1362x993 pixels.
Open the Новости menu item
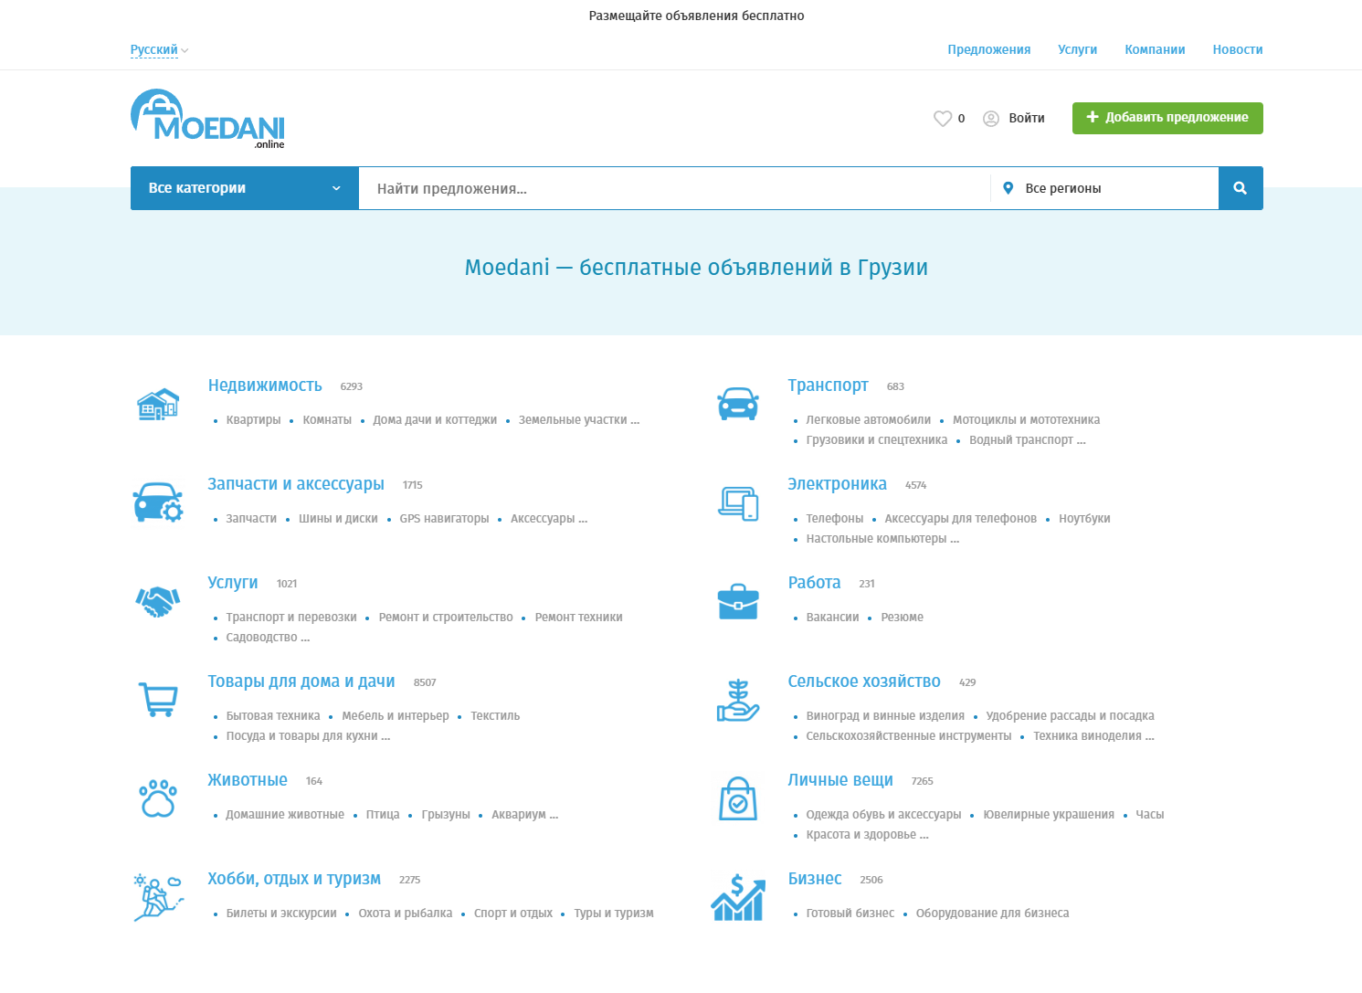point(1238,50)
